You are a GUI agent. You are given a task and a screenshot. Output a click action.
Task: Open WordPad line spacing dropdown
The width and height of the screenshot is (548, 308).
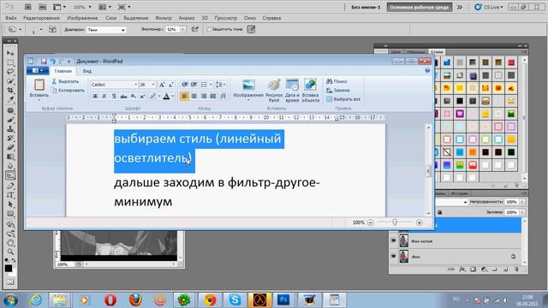[x=221, y=85]
